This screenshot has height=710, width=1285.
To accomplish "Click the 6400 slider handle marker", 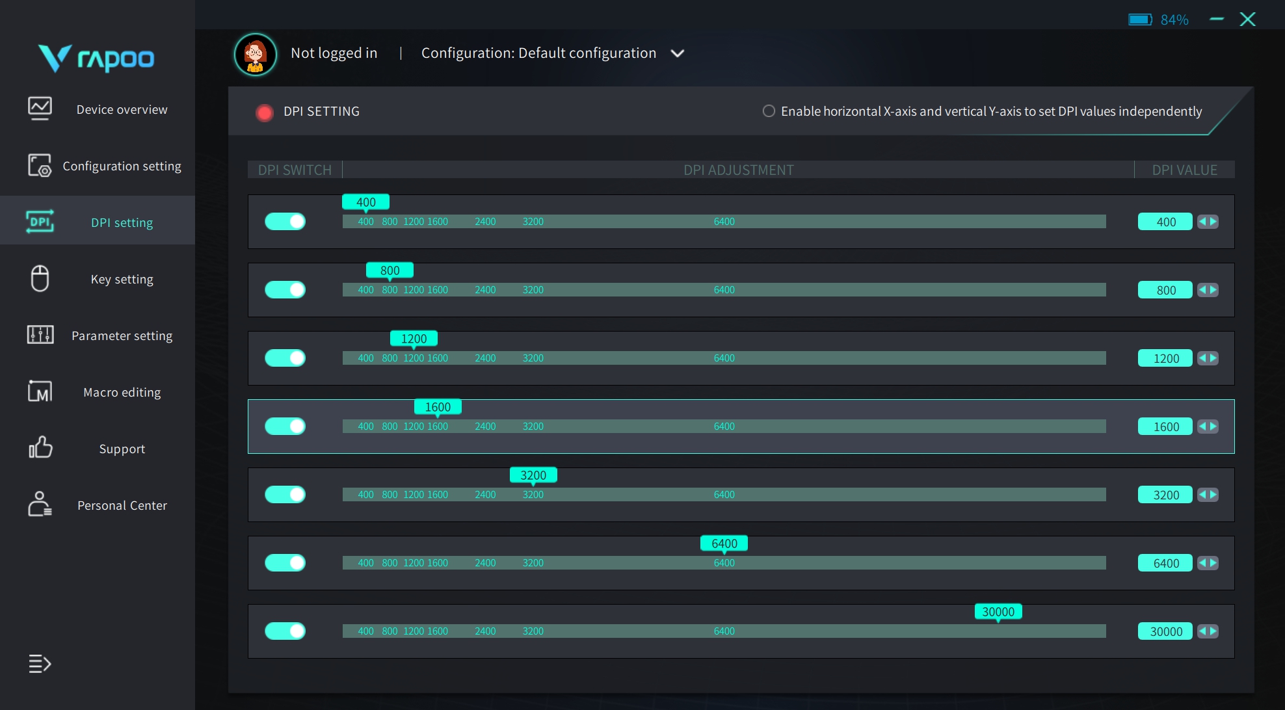I will [724, 544].
